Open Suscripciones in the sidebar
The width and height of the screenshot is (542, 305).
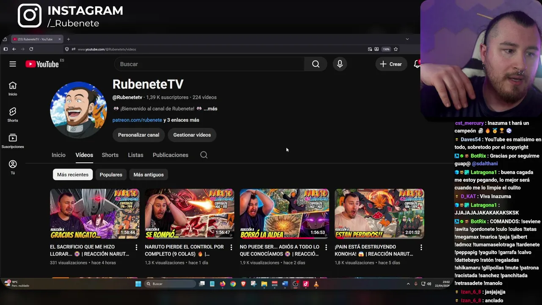tap(13, 141)
